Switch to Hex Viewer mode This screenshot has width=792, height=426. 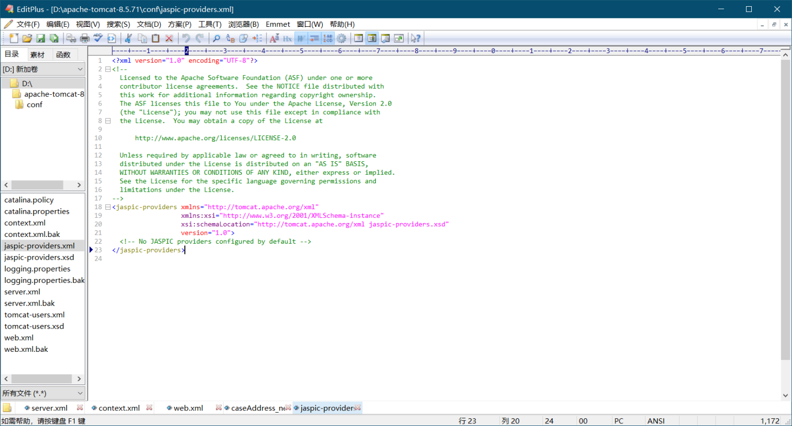pyautogui.click(x=287, y=38)
